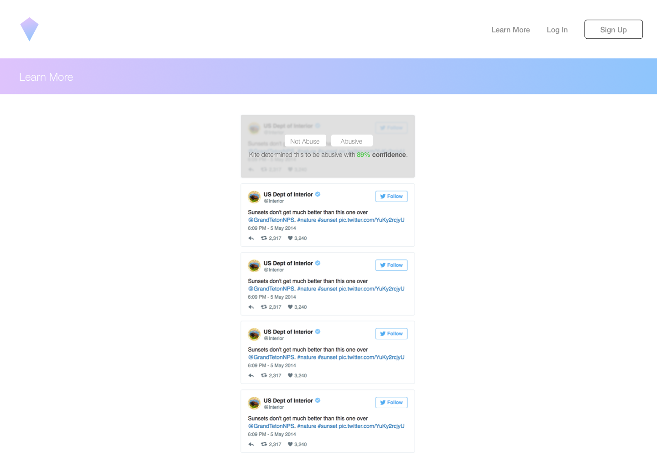Open @GrandTetonNPS link in second clear tweet
This screenshot has width=657, height=467.
[271, 289]
